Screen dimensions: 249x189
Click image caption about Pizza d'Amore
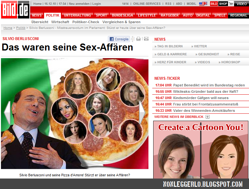tap(75, 175)
